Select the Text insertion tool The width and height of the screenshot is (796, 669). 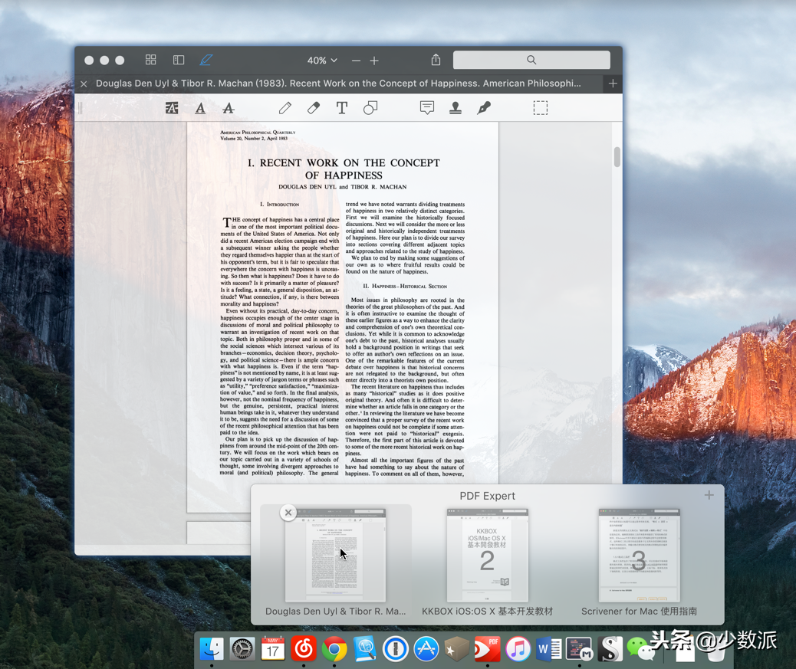[x=342, y=107]
